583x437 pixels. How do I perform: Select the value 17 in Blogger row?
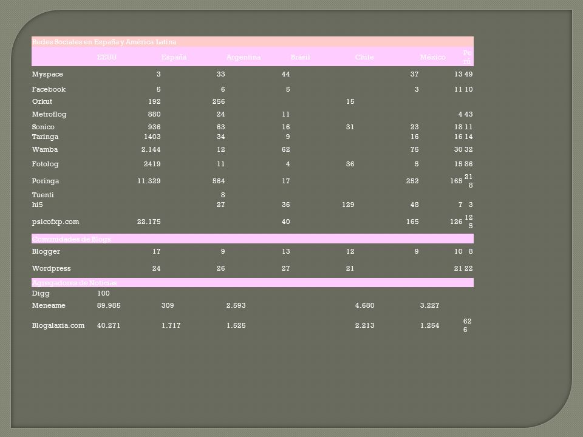157,251
